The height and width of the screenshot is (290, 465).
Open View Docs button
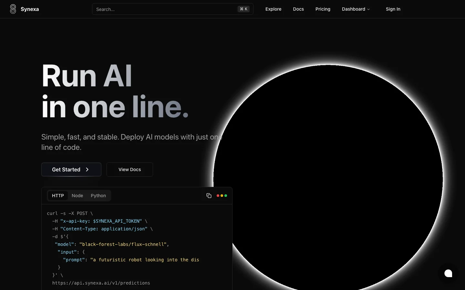pos(130,169)
